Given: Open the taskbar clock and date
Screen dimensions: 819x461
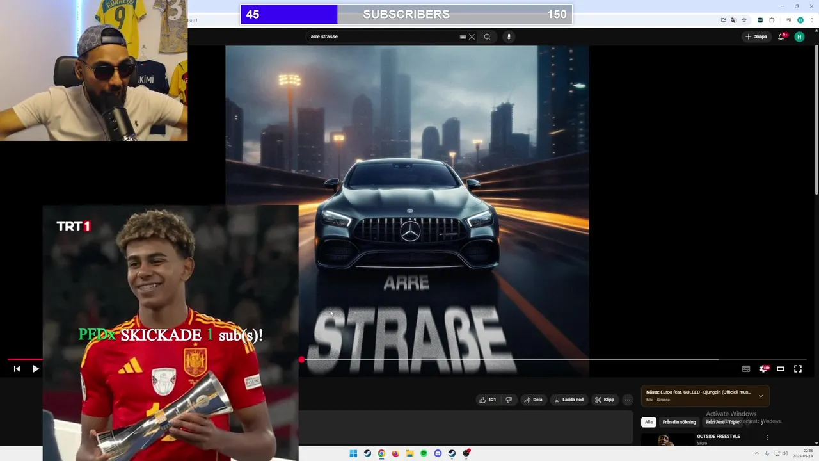Looking at the screenshot, I should [802, 453].
